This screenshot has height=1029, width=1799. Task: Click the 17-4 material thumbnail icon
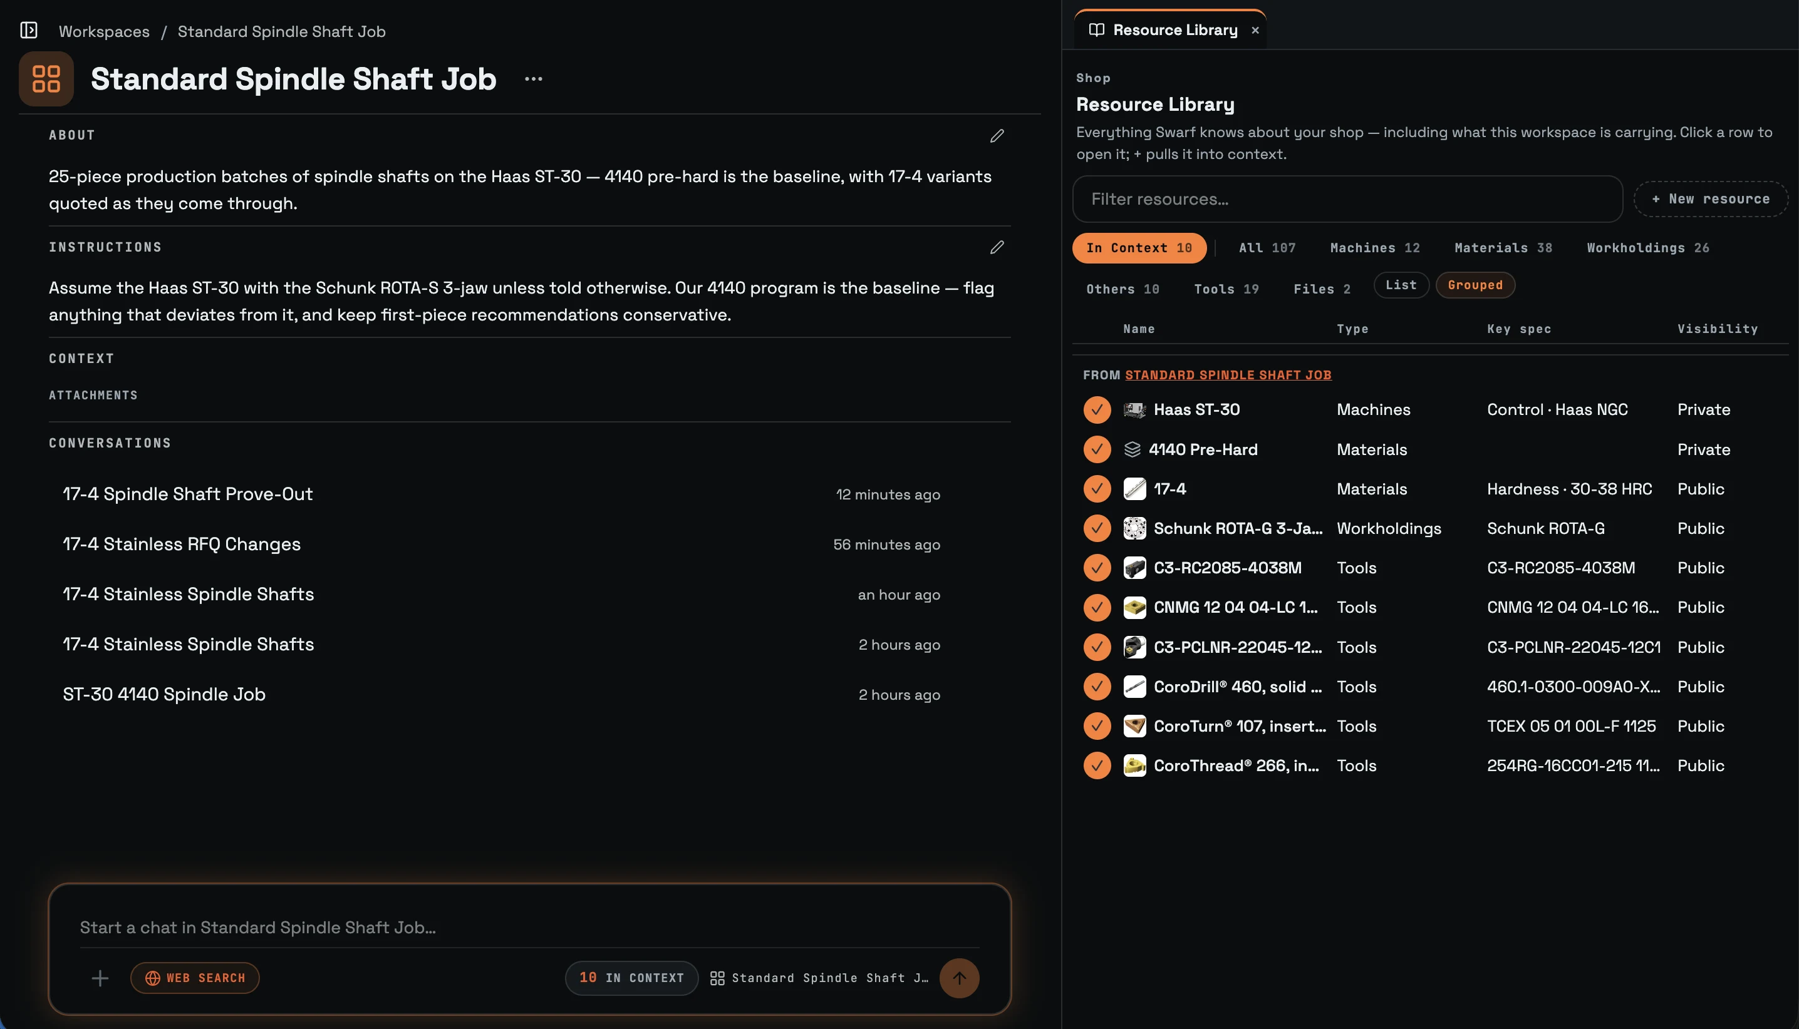1134,489
